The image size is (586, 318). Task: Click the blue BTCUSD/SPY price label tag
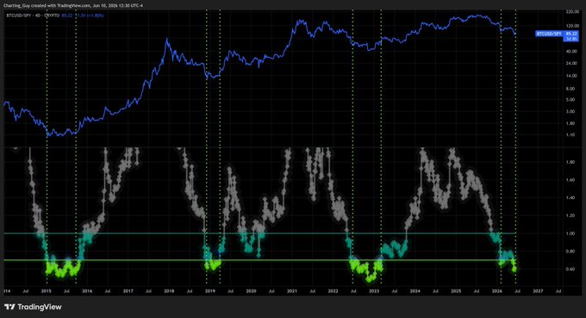[x=549, y=34]
